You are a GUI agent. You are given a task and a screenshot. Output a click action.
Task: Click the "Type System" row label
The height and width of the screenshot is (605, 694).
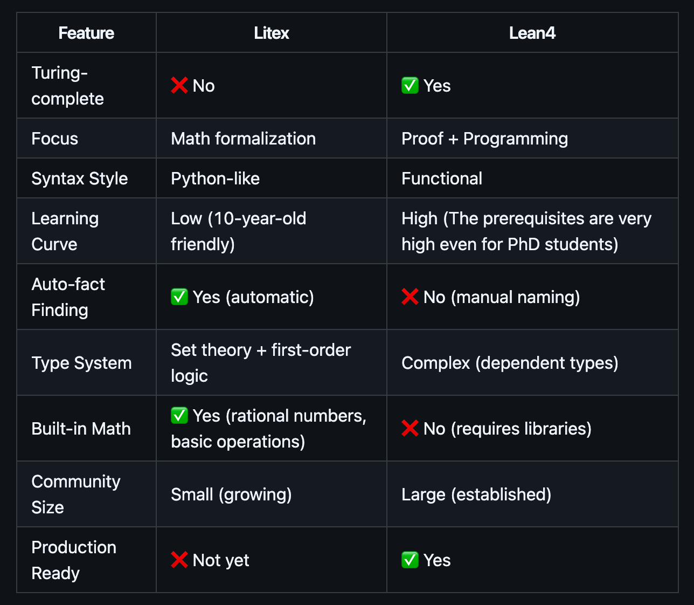coord(81,363)
